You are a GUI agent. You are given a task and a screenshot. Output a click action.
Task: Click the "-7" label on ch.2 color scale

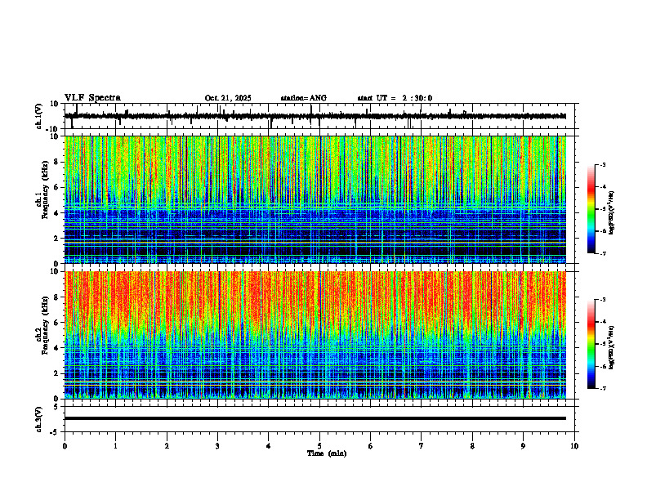coord(603,388)
